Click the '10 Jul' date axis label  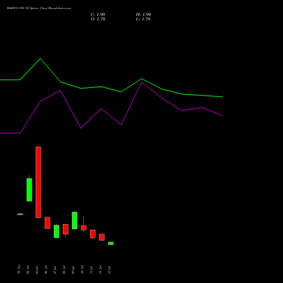pos(82,270)
